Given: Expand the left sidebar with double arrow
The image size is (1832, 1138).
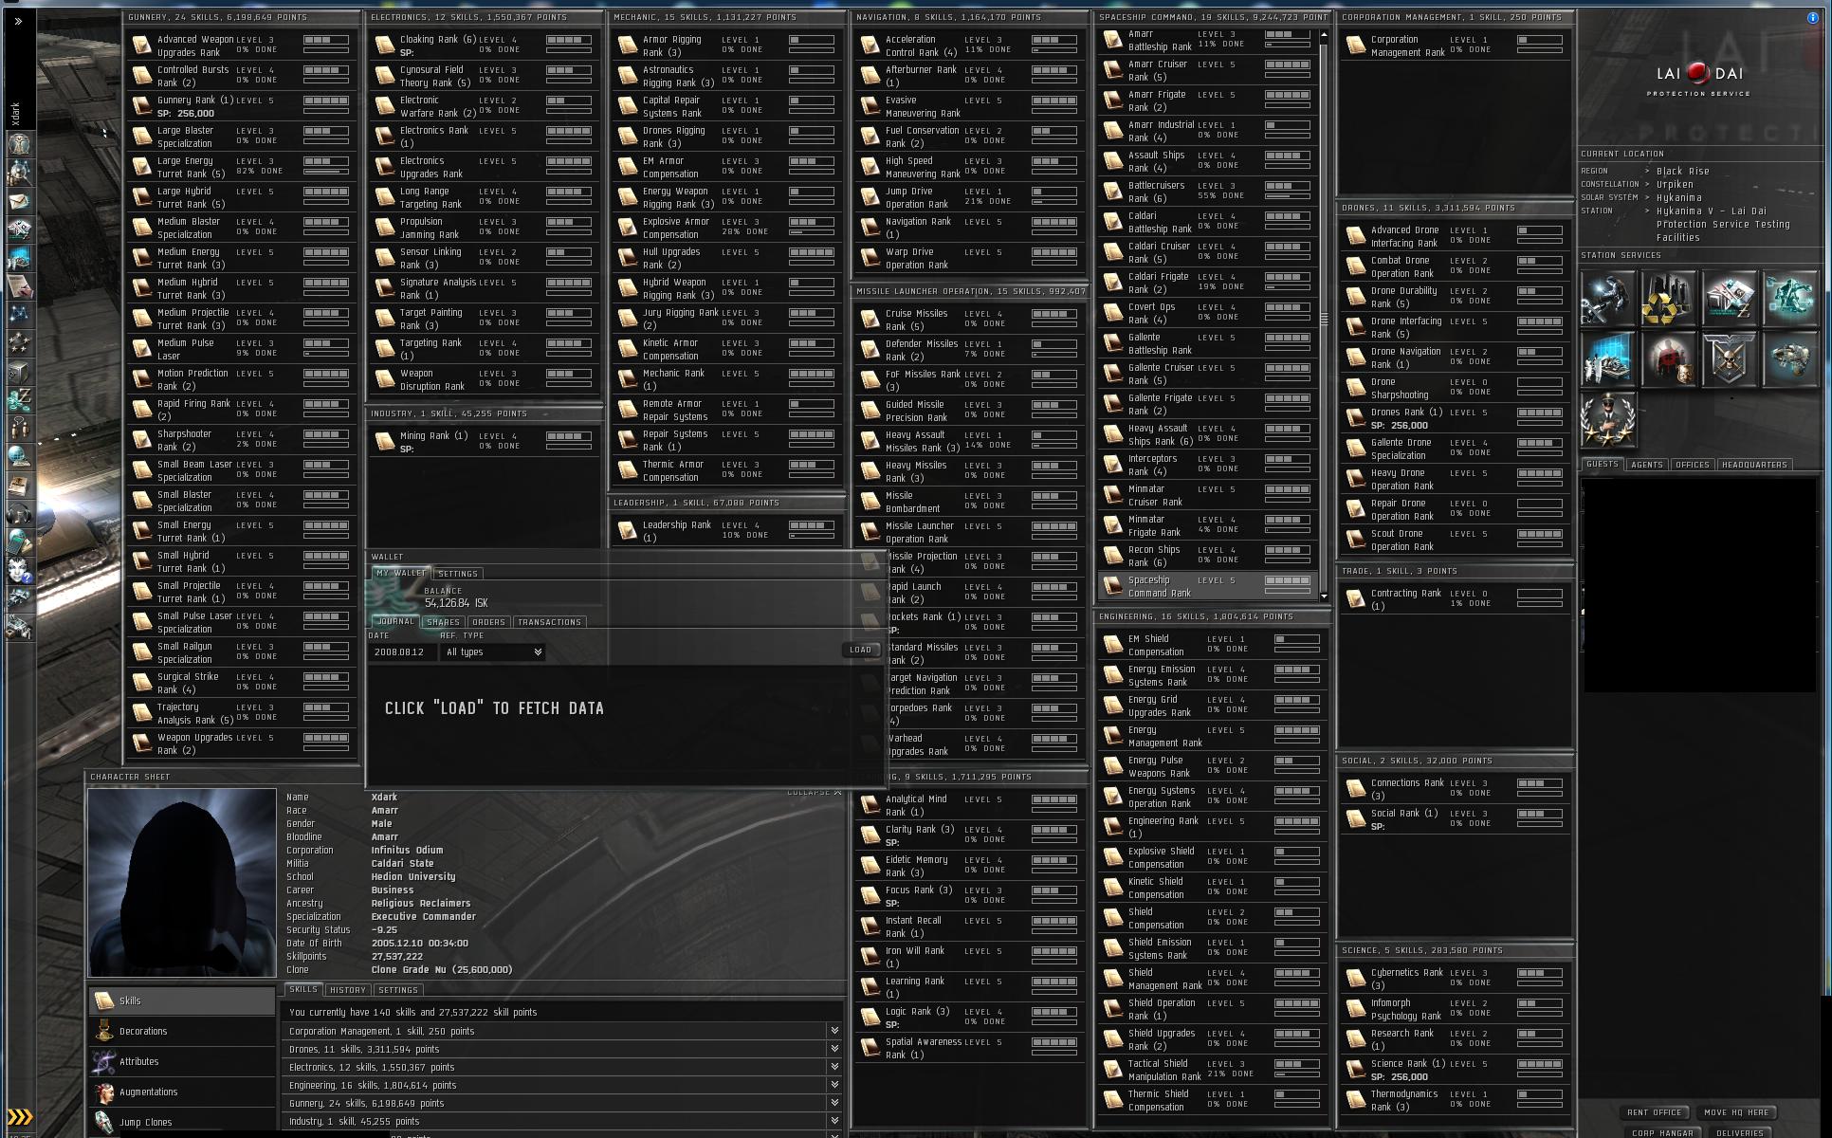Looking at the screenshot, I should [18, 21].
